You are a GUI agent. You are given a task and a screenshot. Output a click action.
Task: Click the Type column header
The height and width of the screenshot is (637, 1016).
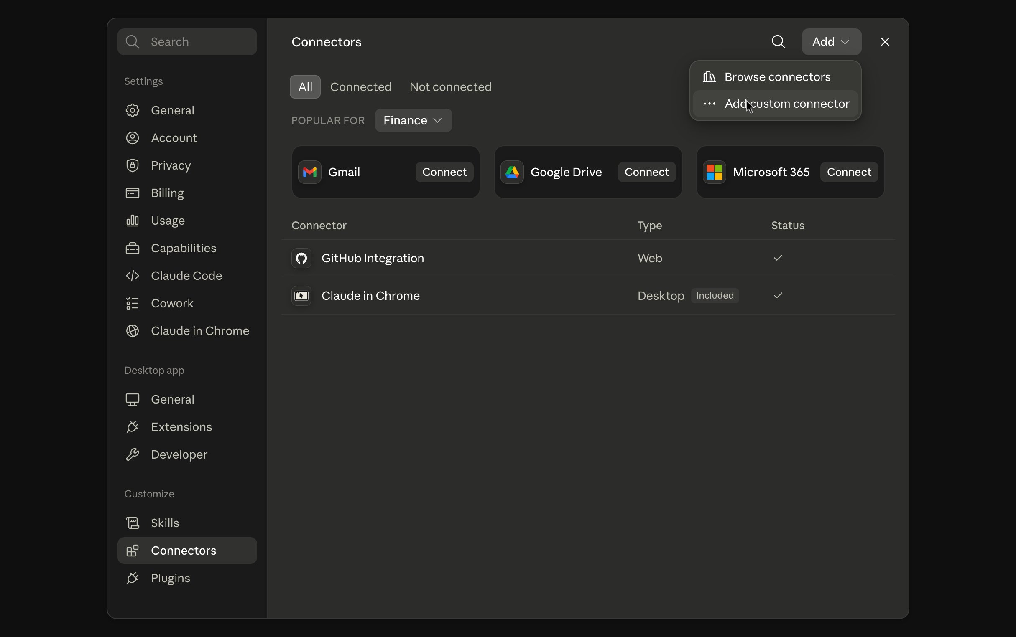coord(650,226)
